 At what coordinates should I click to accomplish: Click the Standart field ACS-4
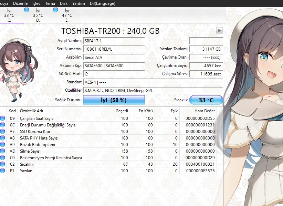tap(153, 82)
